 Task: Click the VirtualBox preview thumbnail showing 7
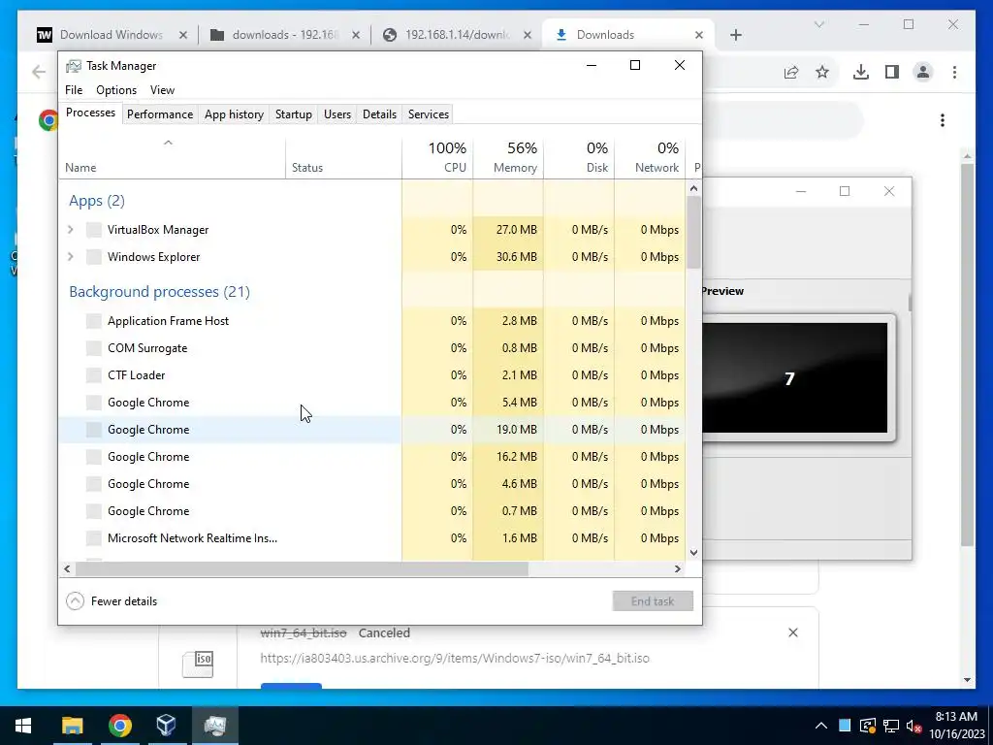795,377
